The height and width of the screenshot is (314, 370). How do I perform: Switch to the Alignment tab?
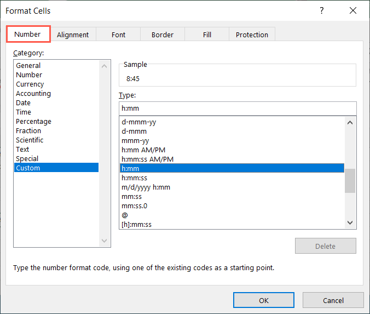coord(73,35)
